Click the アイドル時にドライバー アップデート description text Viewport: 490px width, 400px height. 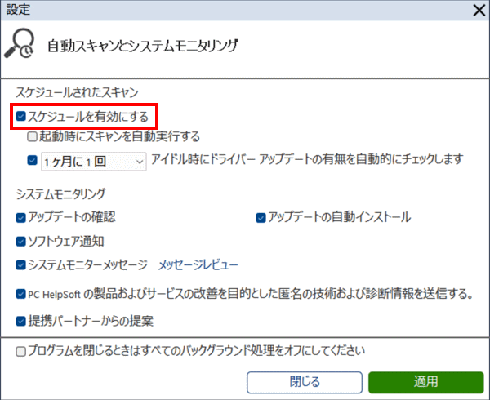click(307, 159)
